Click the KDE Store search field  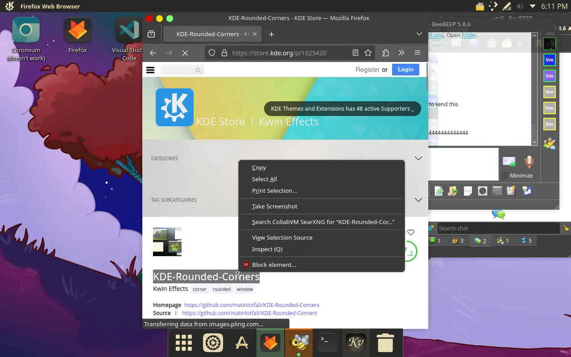pyautogui.click(x=182, y=70)
